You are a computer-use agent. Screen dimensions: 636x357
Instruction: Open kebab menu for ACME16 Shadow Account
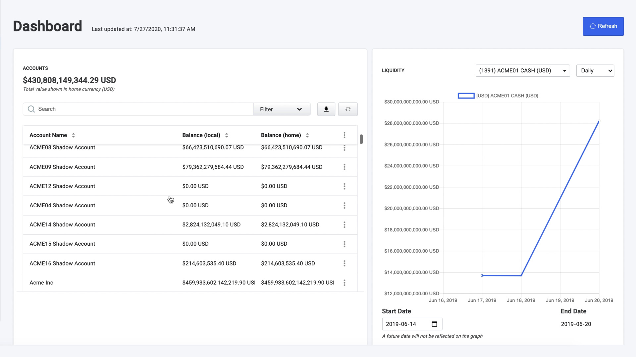click(344, 263)
